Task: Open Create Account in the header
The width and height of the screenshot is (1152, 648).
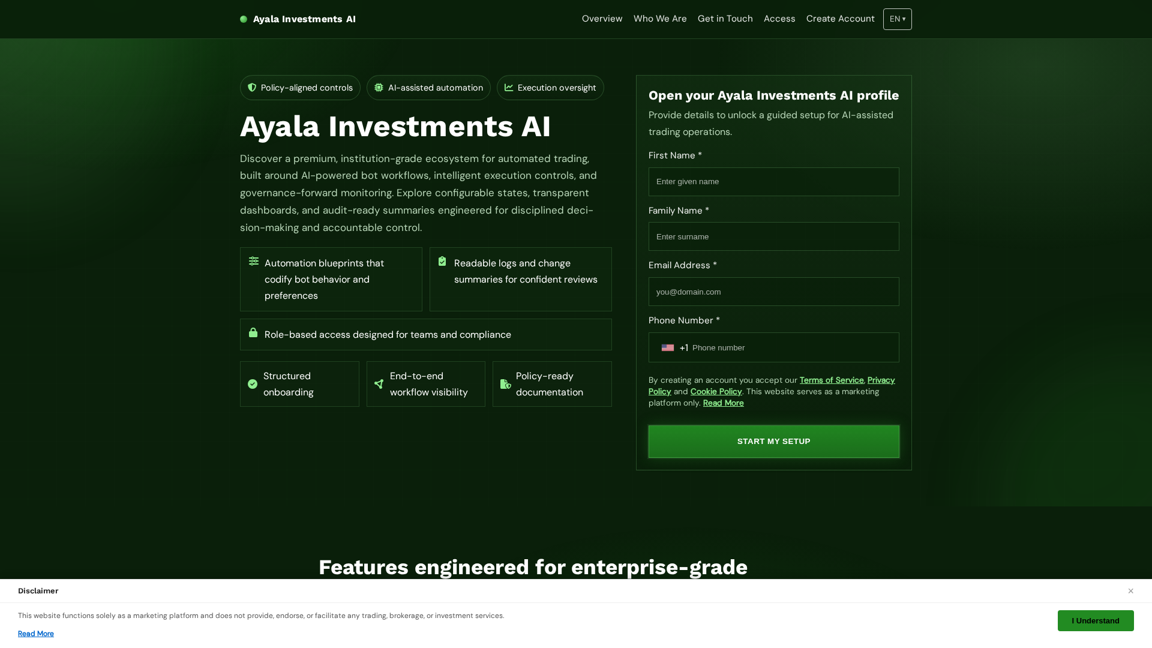Action: coord(840,19)
